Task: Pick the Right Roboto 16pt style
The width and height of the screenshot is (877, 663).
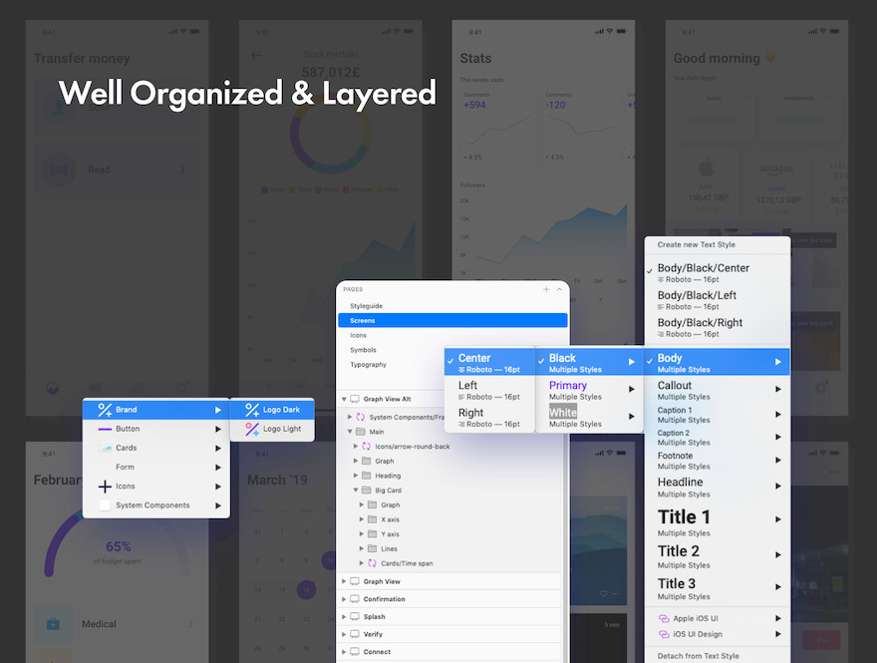Action: point(490,418)
